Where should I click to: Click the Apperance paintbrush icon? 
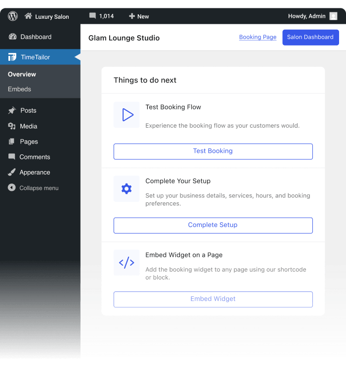coord(11,172)
